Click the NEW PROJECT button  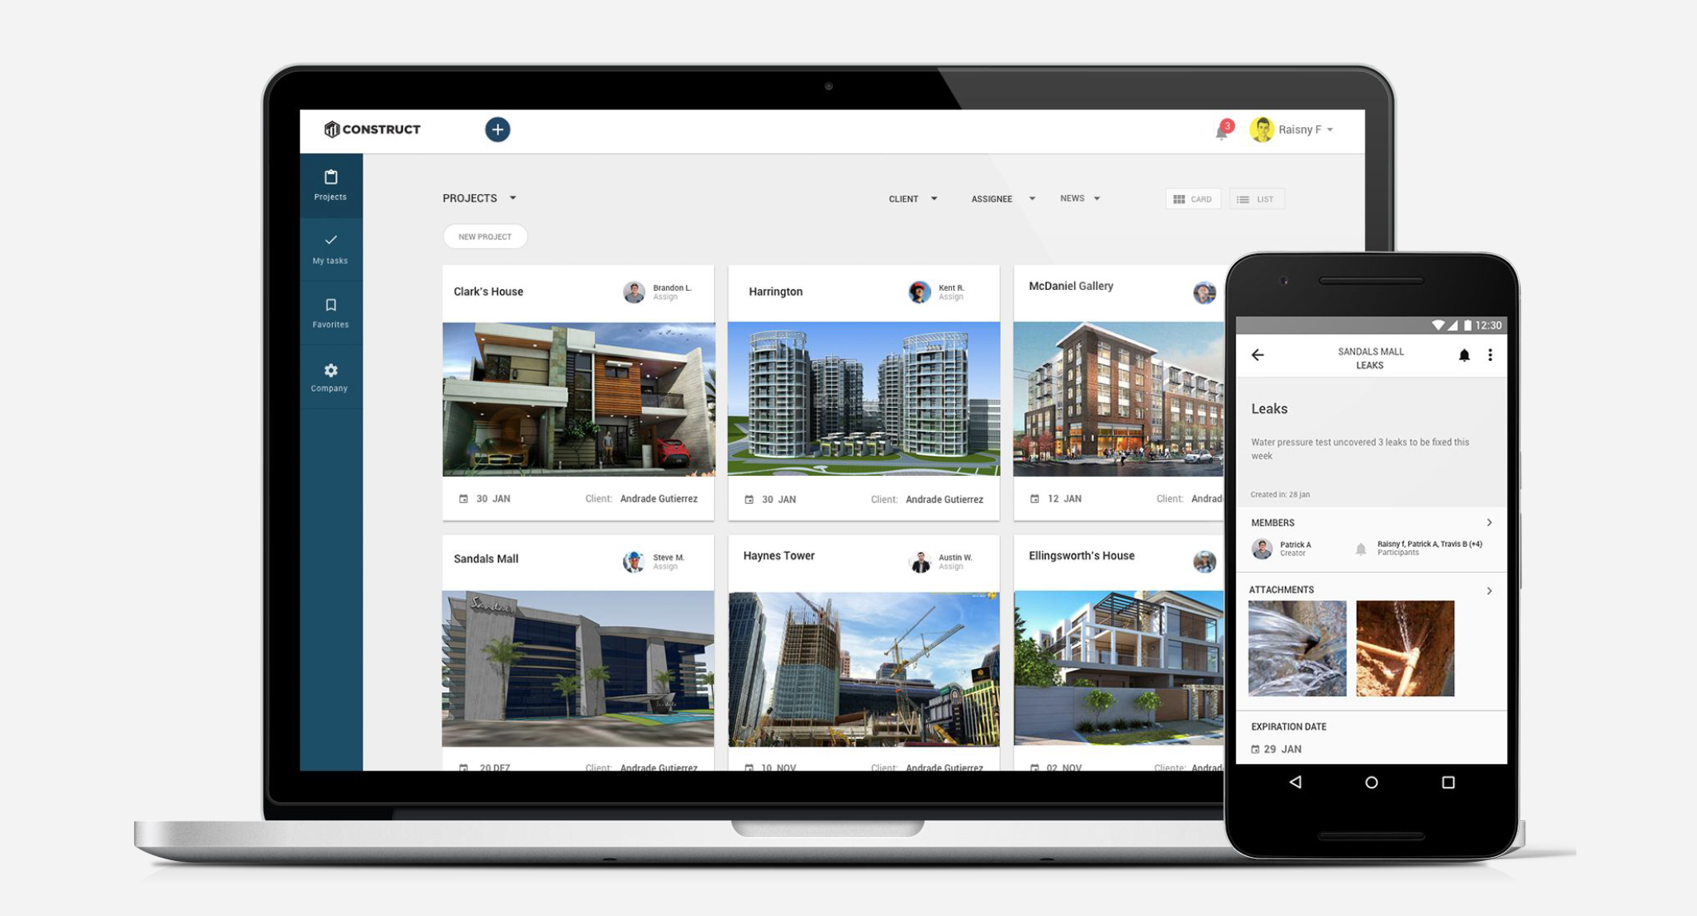click(x=485, y=236)
